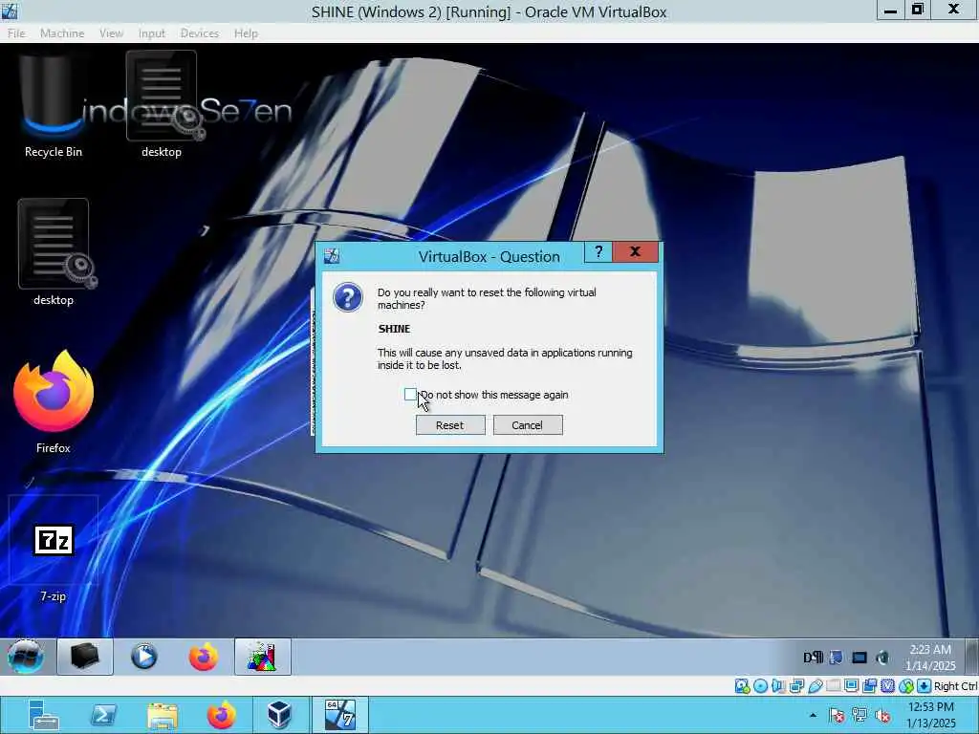This screenshot has width=979, height=734.
Task: Select the running VM taskbar button with 64/7 icon
Action: coord(340,715)
